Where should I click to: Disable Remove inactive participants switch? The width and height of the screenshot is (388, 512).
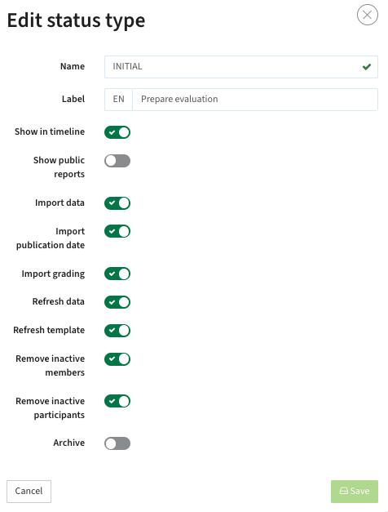117,401
